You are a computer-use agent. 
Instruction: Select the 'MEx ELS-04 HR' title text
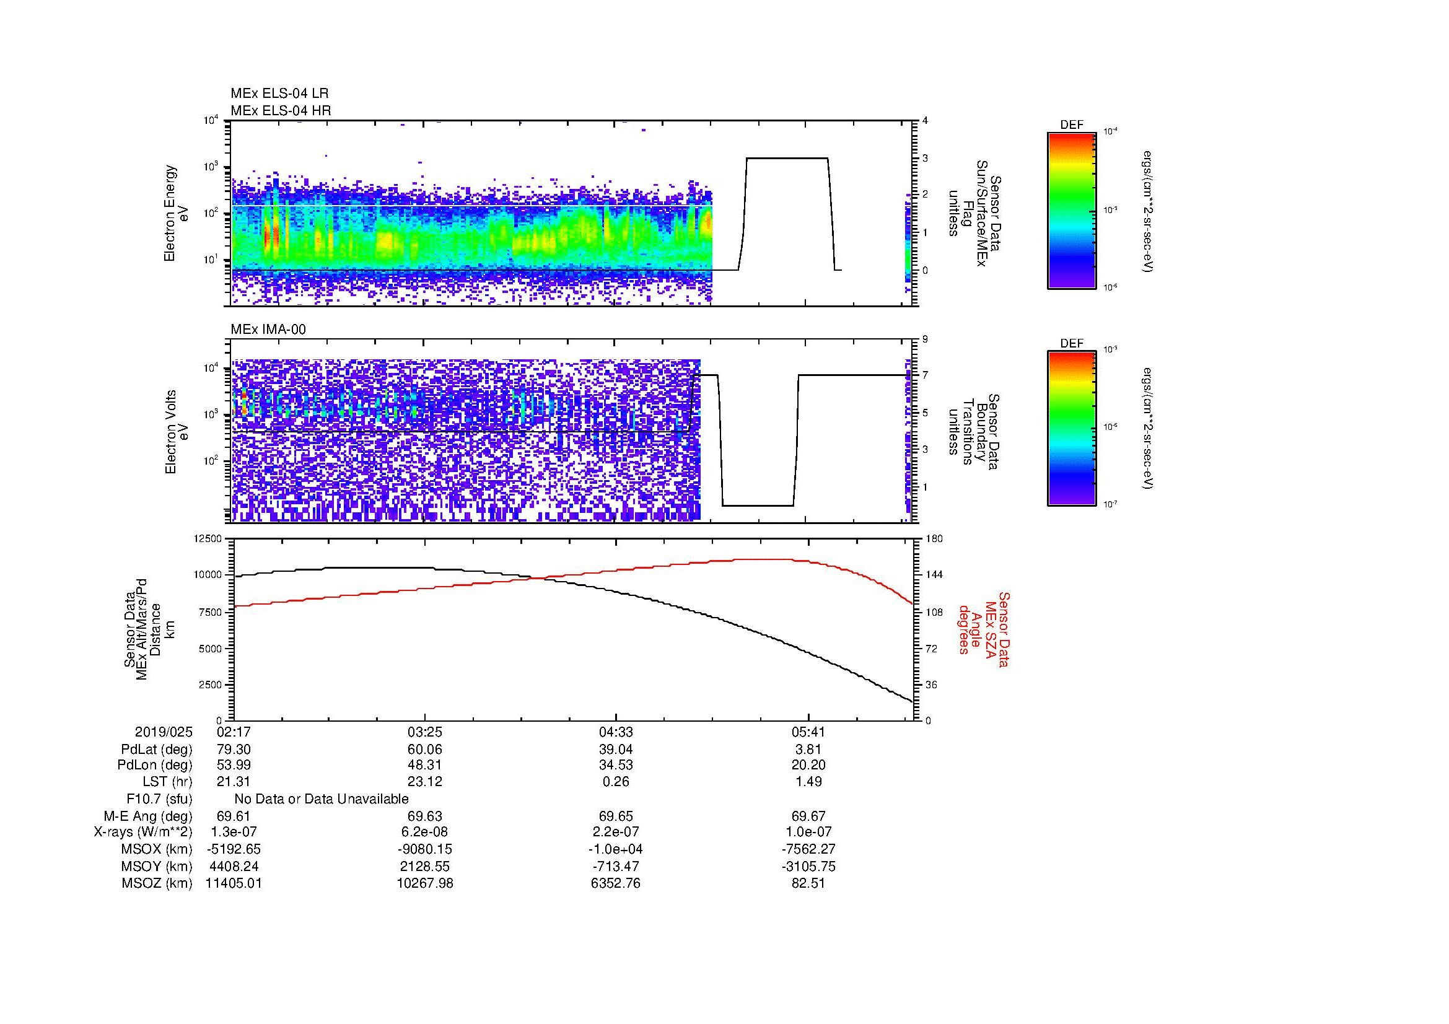point(281,111)
